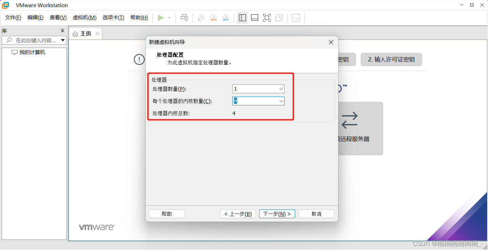Click the take snapshot toolbar icon

[201, 18]
